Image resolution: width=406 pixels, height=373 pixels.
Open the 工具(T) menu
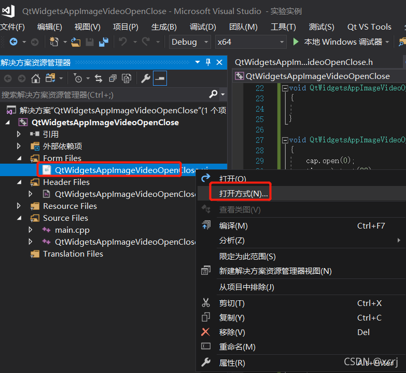tap(283, 27)
